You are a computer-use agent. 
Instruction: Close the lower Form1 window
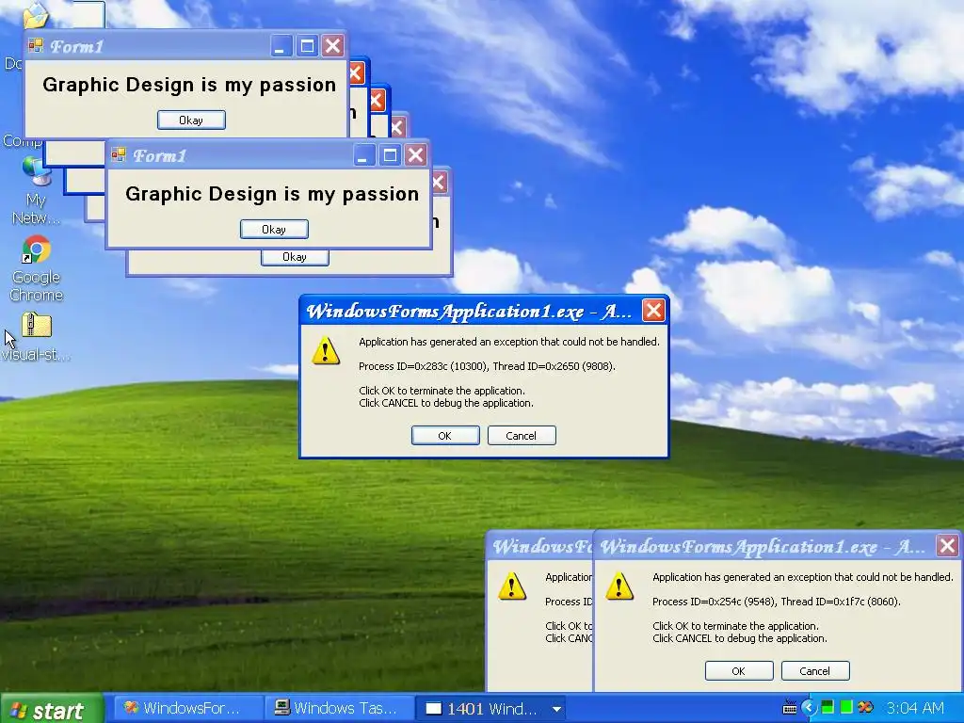[415, 155]
